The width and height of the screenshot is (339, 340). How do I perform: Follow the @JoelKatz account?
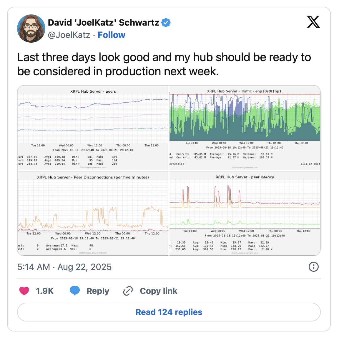112,35
